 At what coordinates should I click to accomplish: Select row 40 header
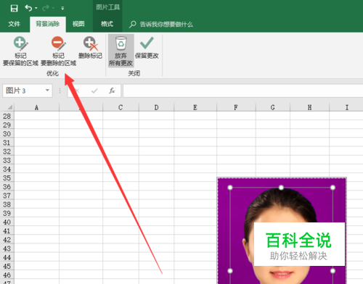tap(7, 222)
